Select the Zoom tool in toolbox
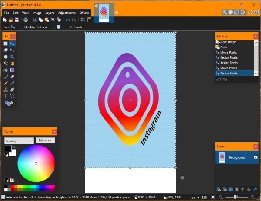The image size is (261, 201). coord(12,57)
